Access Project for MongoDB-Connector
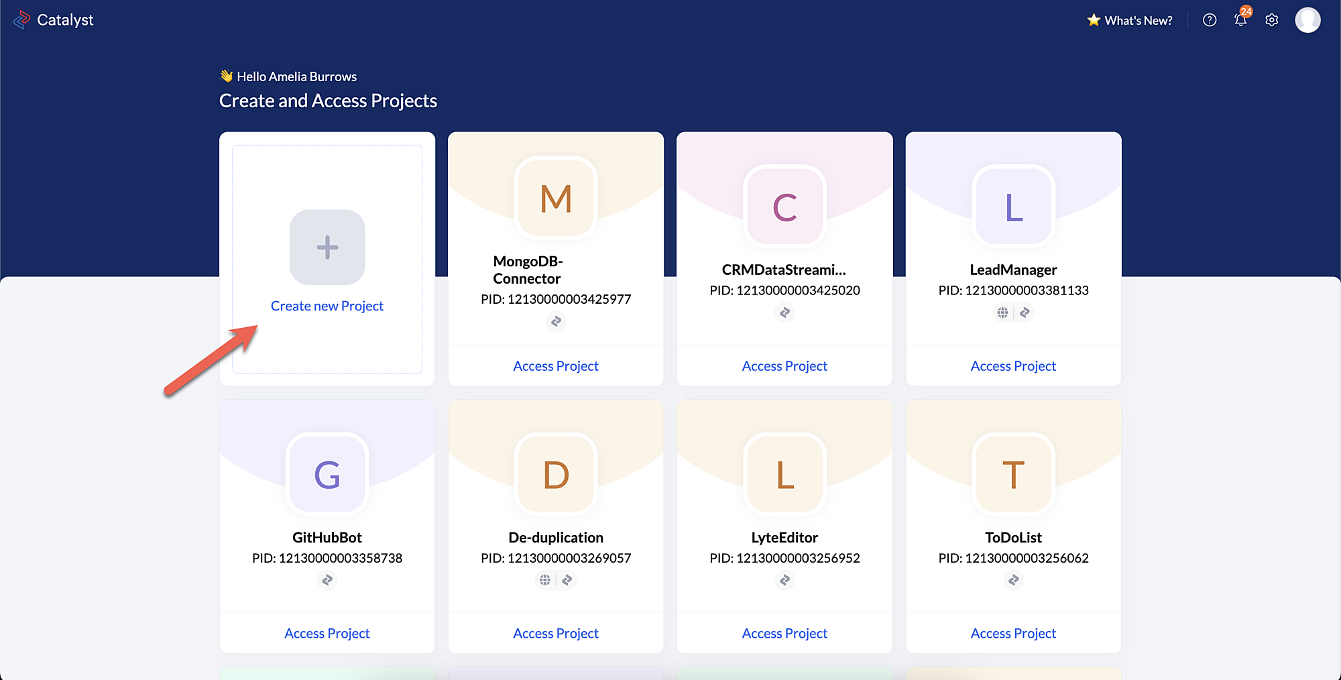 [556, 366]
